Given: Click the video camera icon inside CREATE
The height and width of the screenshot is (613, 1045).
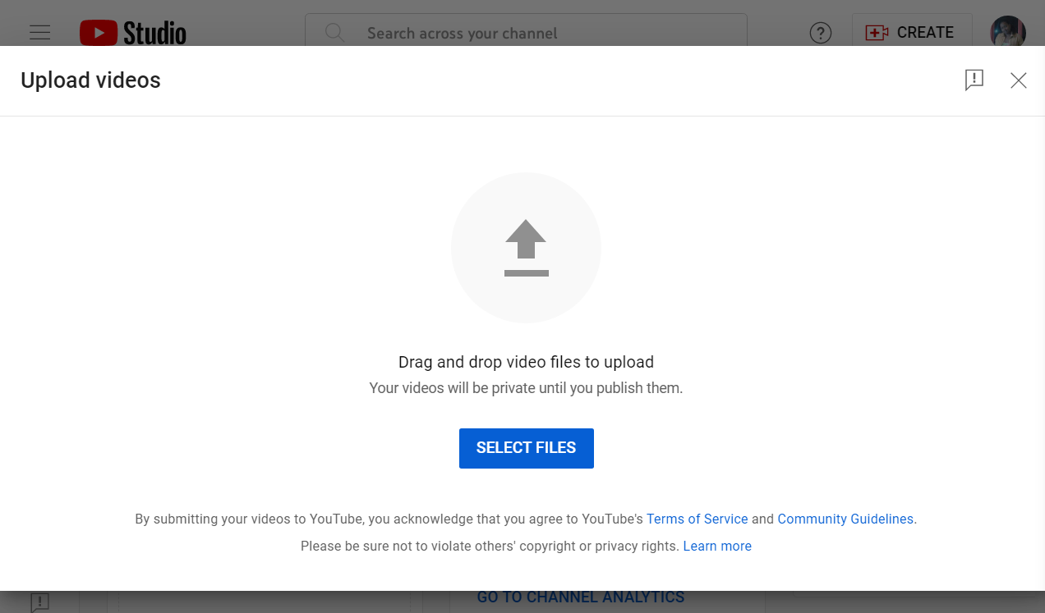Looking at the screenshot, I should point(877,33).
